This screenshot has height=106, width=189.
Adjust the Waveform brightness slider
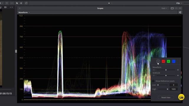(x=166, y=70)
